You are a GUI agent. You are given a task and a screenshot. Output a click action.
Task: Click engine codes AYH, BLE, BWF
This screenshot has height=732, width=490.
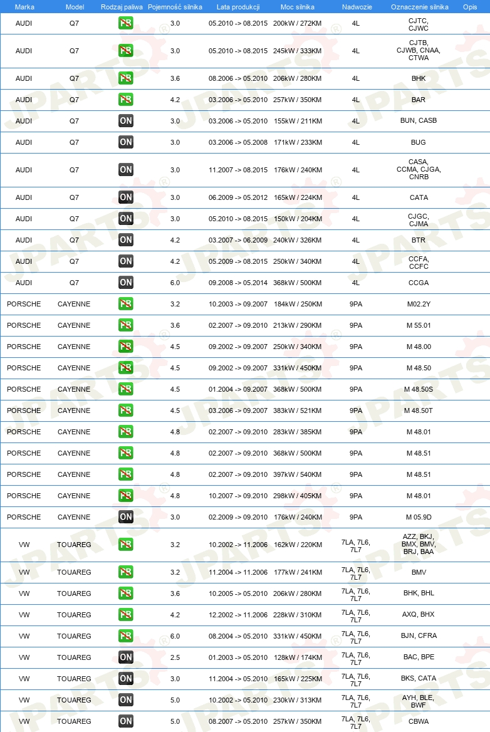coord(419,701)
